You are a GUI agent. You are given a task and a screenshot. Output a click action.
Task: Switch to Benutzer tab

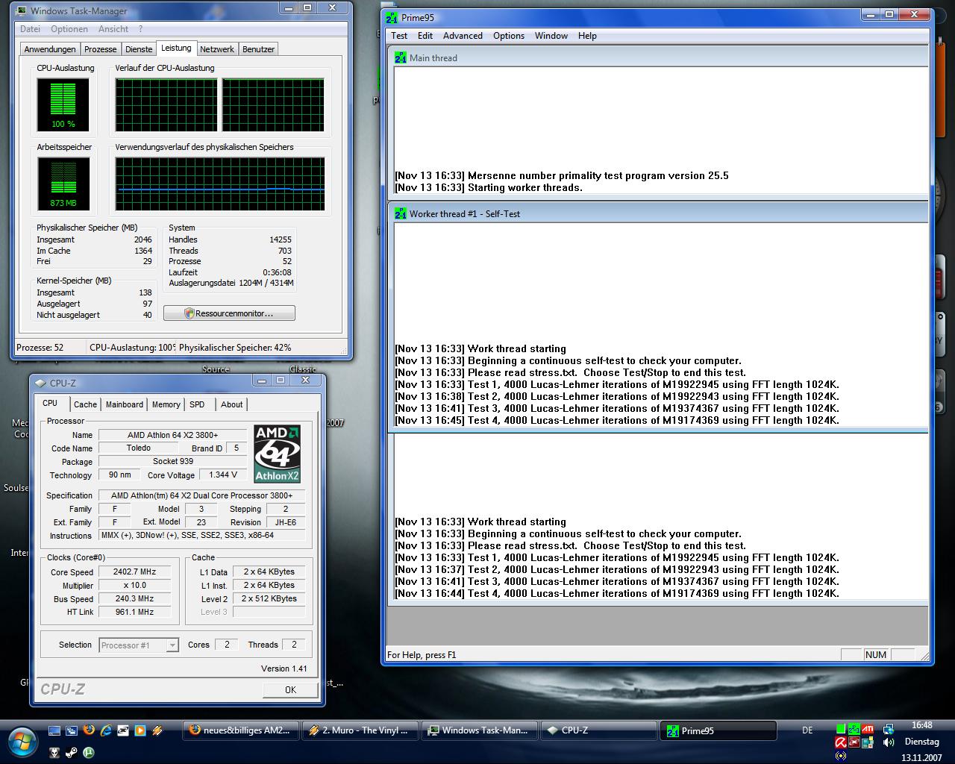coord(259,49)
